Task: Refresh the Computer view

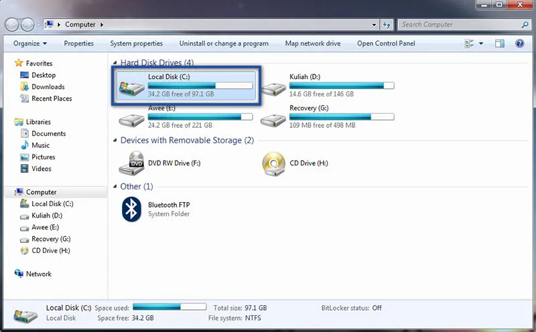Action: click(387, 25)
